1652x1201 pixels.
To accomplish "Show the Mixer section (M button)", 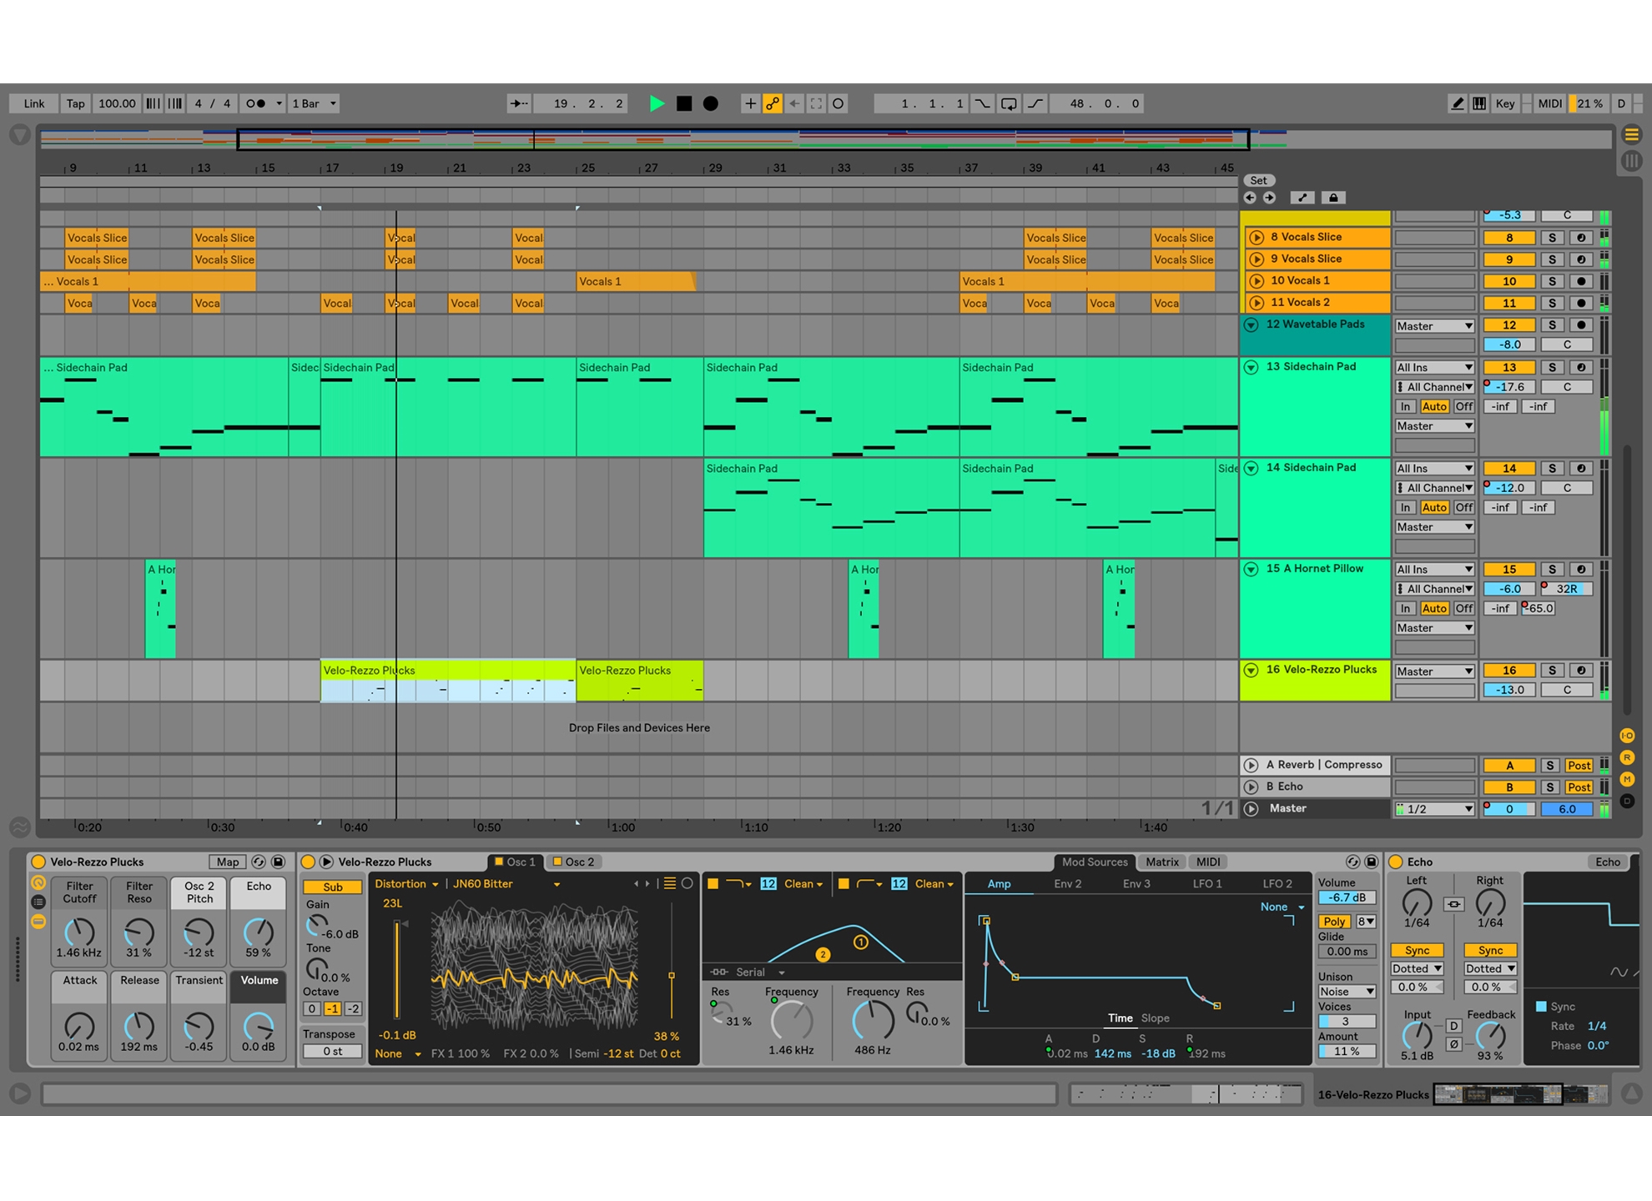I will point(1627,779).
